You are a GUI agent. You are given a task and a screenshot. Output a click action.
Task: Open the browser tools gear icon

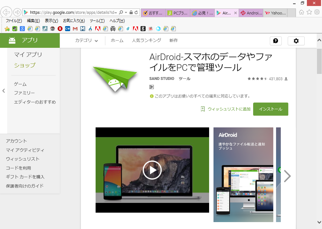[x=317, y=12]
